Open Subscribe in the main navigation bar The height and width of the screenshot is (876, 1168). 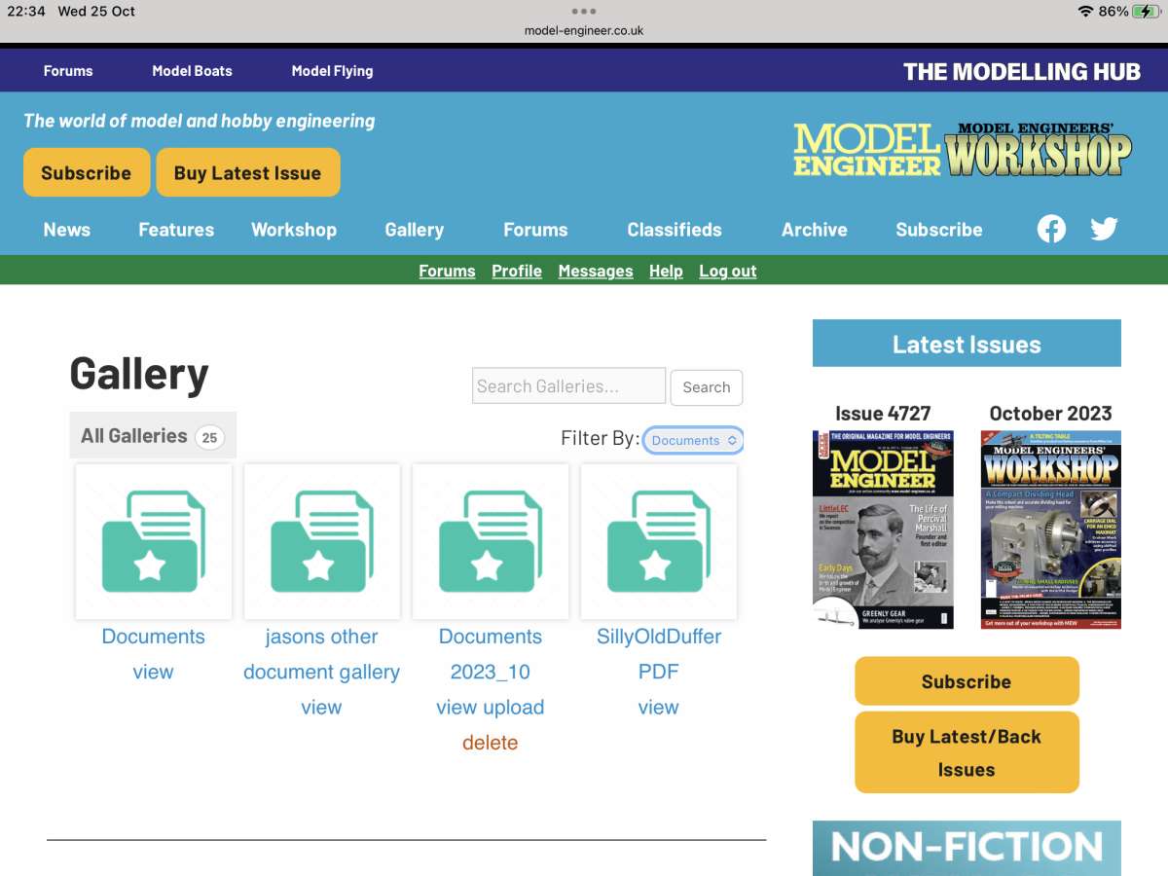(x=939, y=230)
